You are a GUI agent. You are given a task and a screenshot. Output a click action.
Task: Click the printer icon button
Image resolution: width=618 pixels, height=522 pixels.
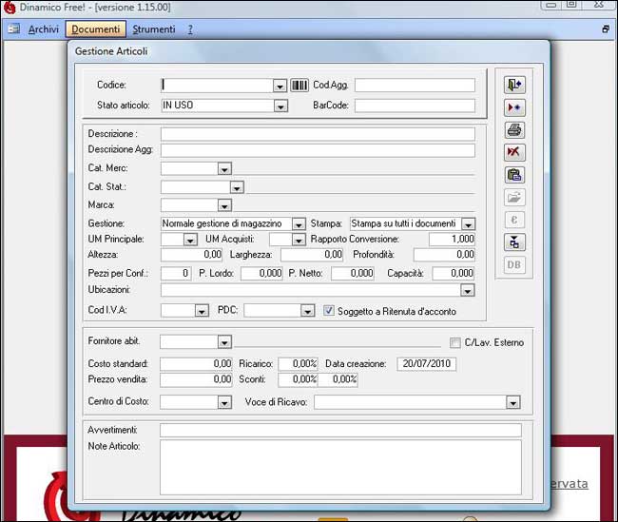[514, 130]
